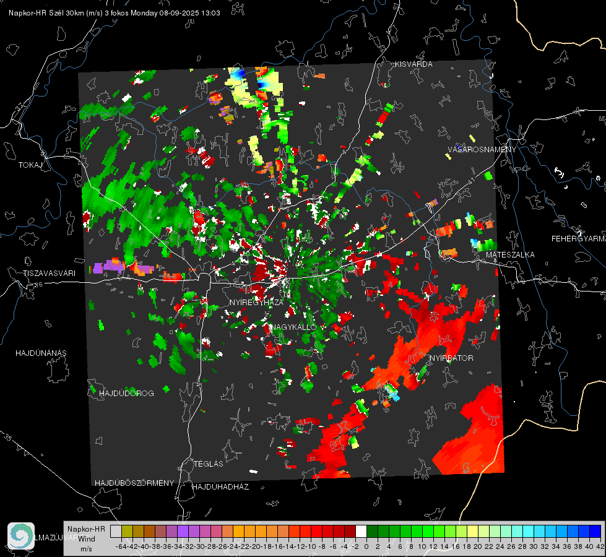
Task: Click the timestamp 'Monday 08-09-2025 13:03'
Action: click(x=175, y=13)
